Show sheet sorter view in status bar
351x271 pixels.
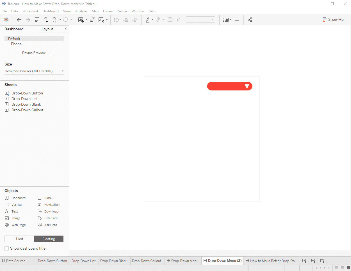[336, 268]
